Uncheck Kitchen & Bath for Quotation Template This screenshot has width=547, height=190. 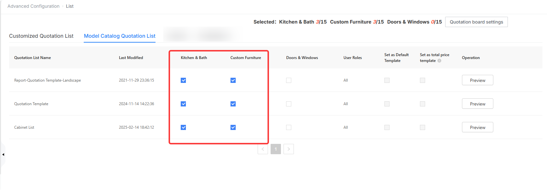click(x=183, y=104)
